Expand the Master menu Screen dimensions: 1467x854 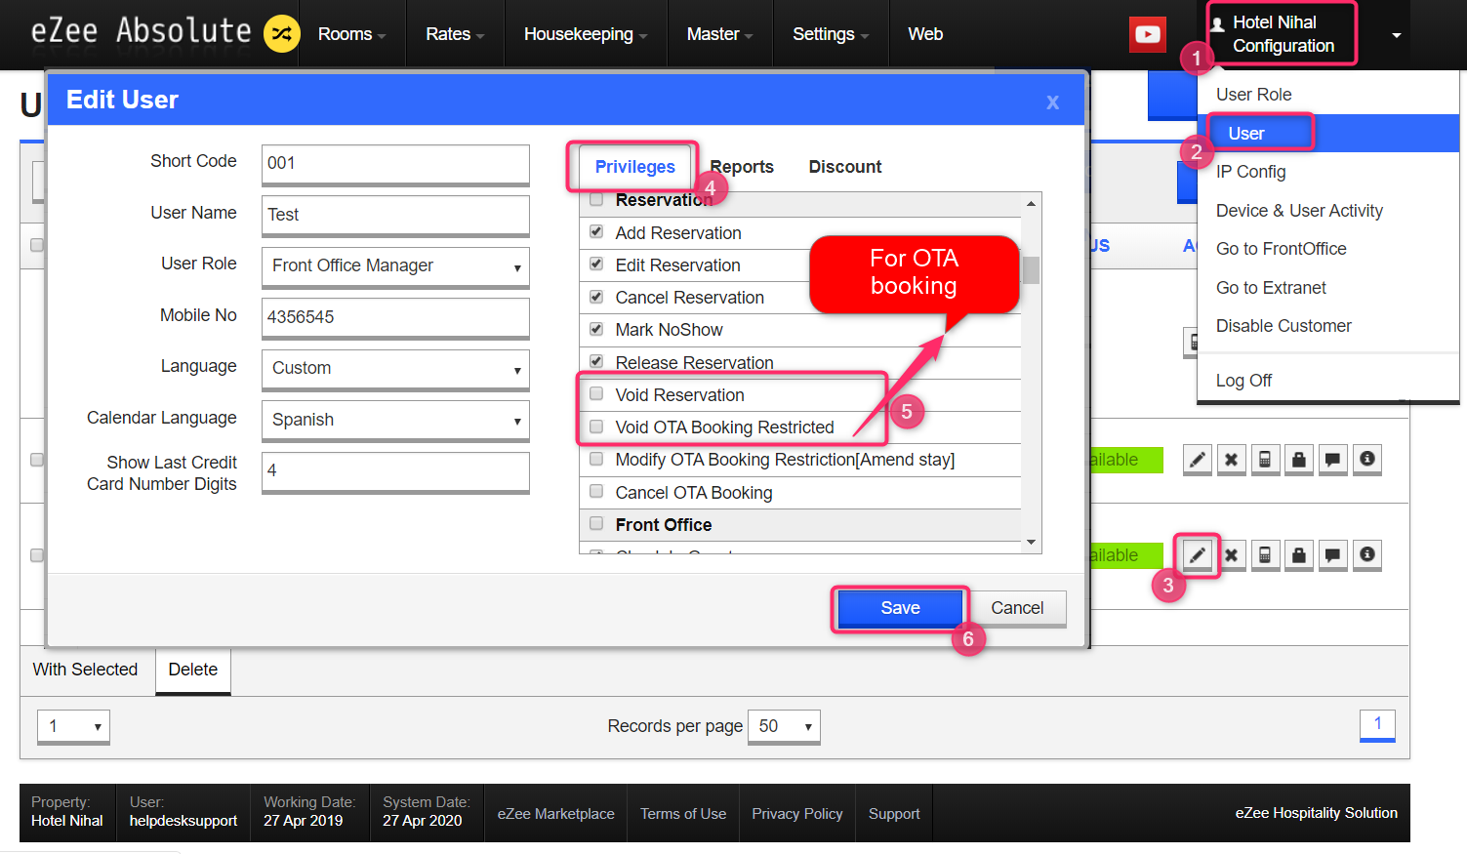coord(719,34)
